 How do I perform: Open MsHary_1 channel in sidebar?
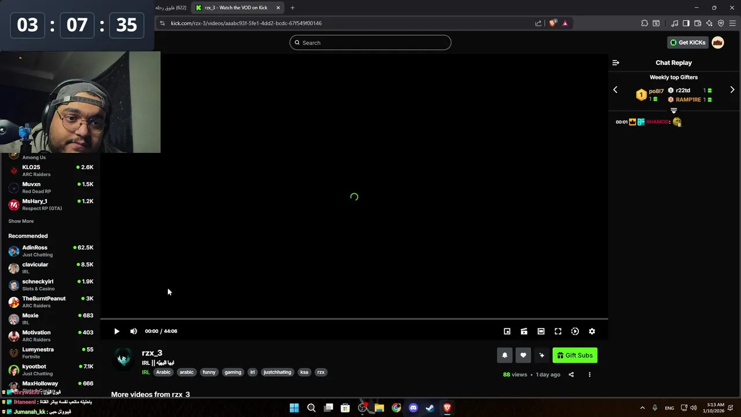[x=50, y=204]
